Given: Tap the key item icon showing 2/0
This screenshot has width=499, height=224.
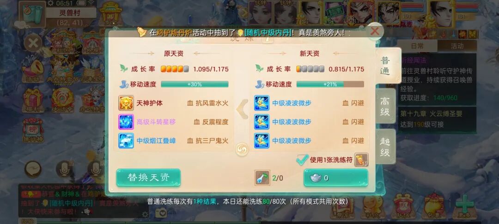Looking at the screenshot, I should (x=262, y=177).
